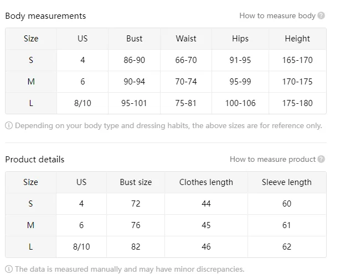Select the "Bust size" header in product details

(x=136, y=182)
